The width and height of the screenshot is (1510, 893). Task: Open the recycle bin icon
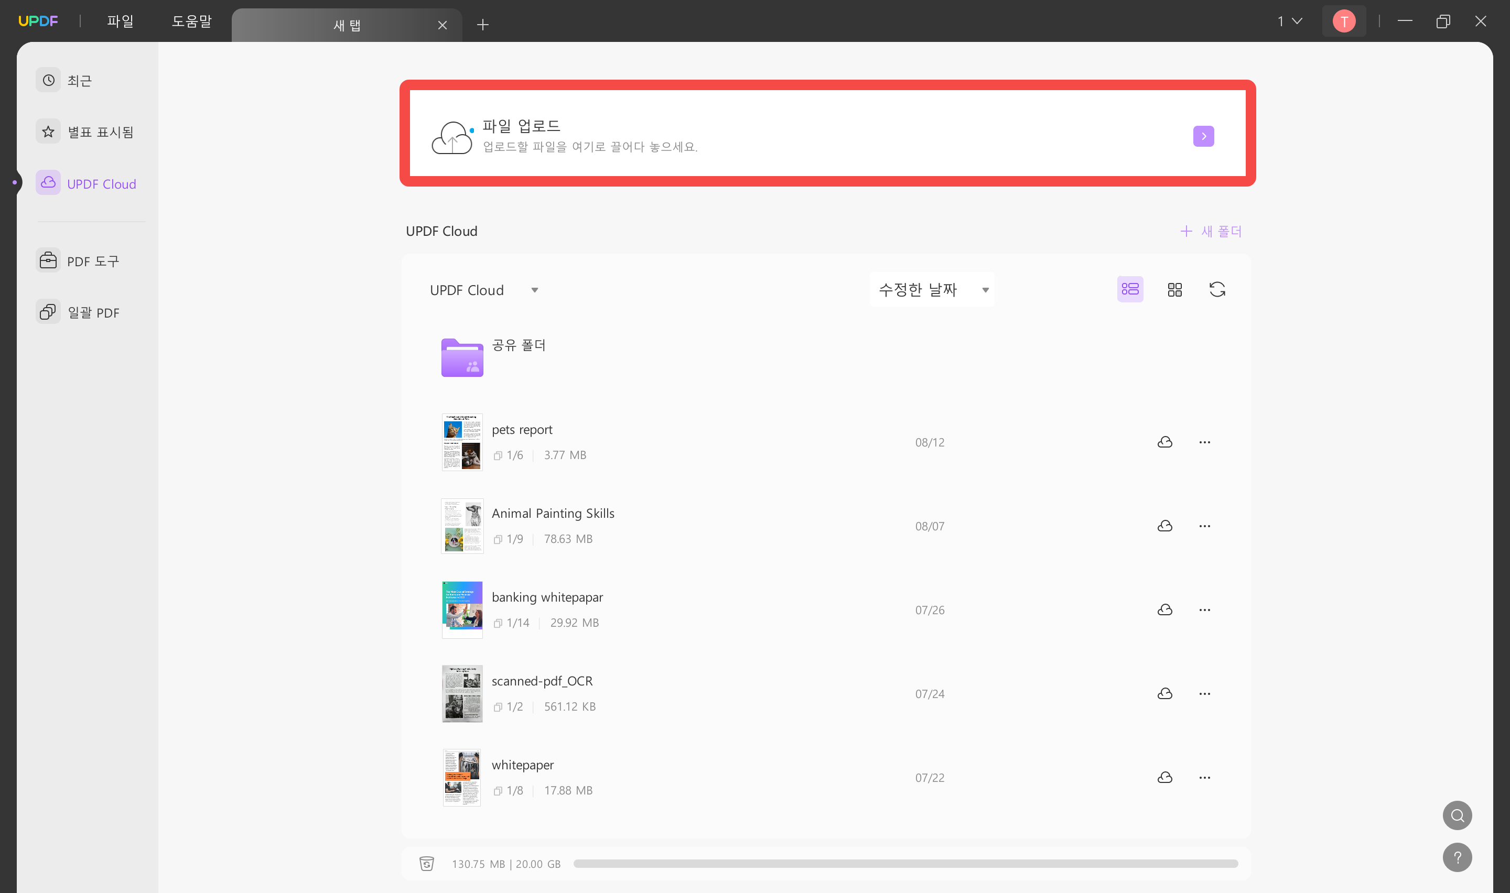tap(426, 864)
